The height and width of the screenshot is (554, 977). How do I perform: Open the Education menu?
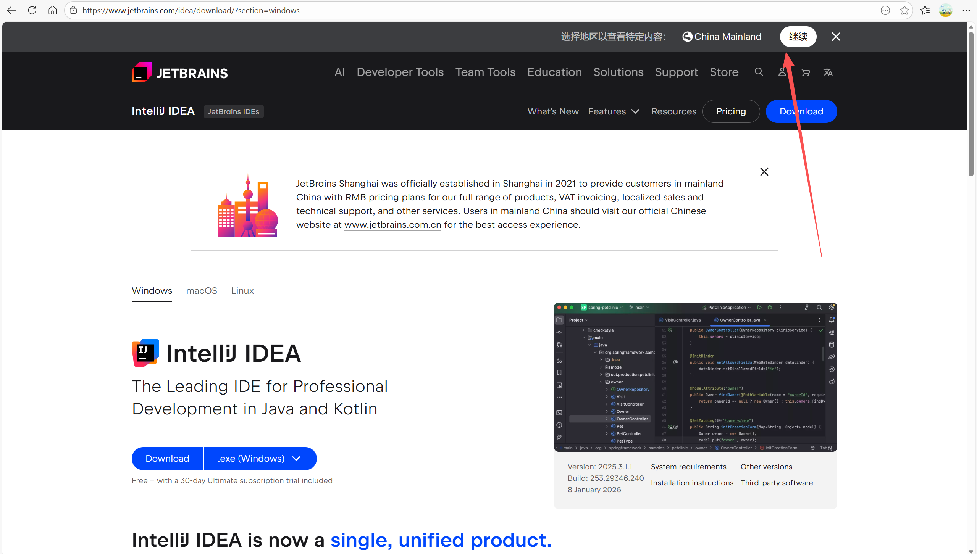pyautogui.click(x=554, y=72)
